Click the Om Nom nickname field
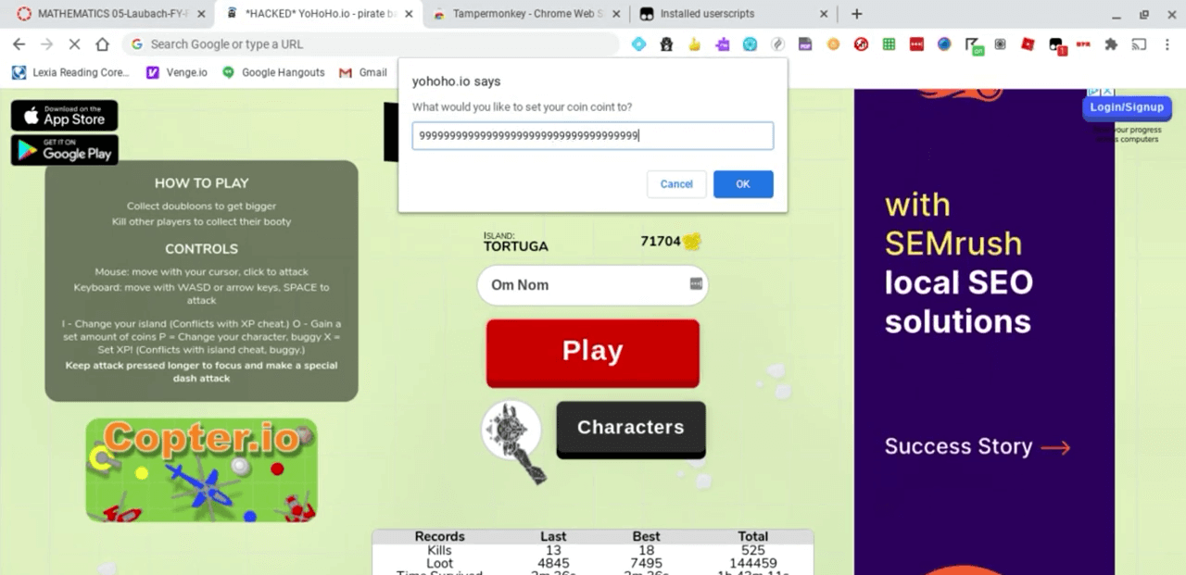Image resolution: width=1186 pixels, height=575 pixels. click(592, 285)
